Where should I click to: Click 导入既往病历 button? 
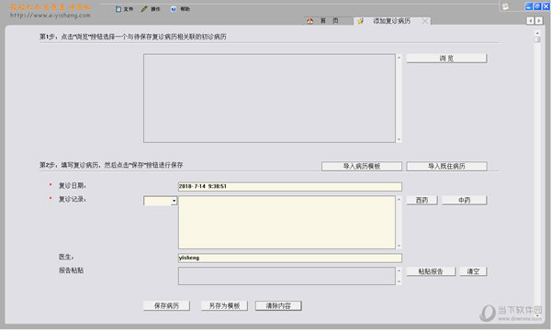(446, 166)
